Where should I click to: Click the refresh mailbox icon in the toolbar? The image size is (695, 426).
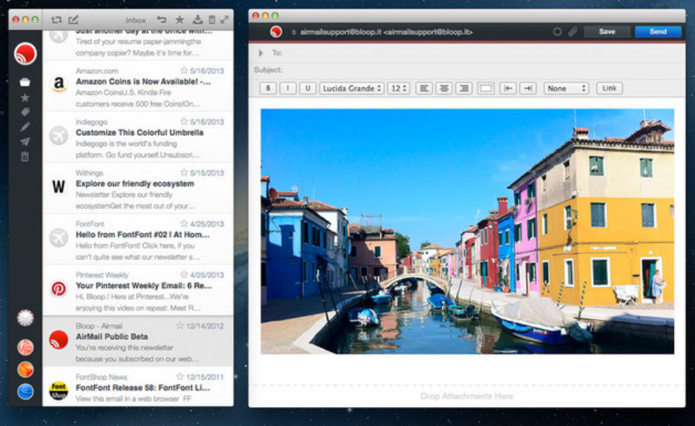pyautogui.click(x=57, y=20)
